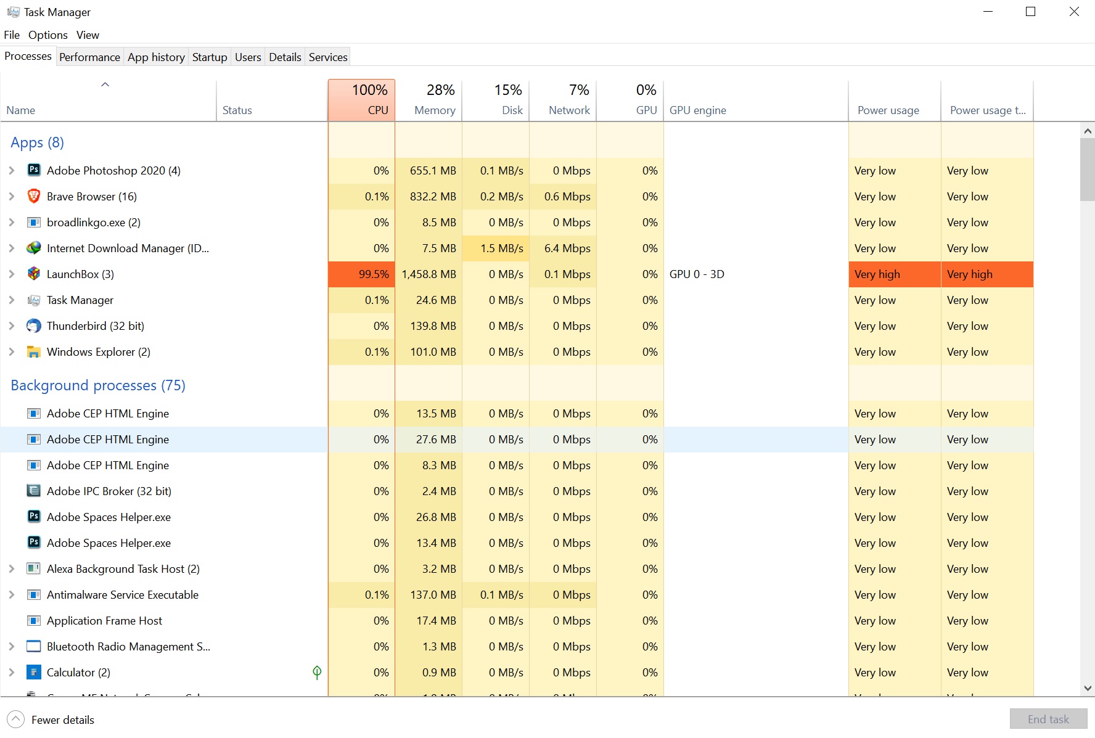Image resolution: width=1095 pixels, height=738 pixels.
Task: Click the green leaf suspended status icon
Action: point(317,672)
